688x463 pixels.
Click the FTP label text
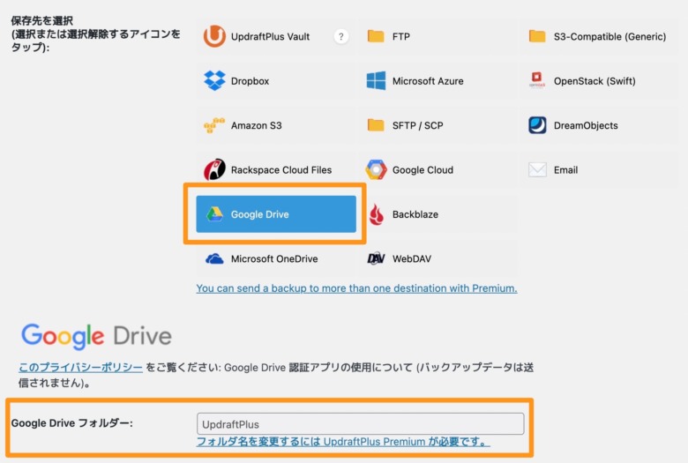(x=401, y=36)
